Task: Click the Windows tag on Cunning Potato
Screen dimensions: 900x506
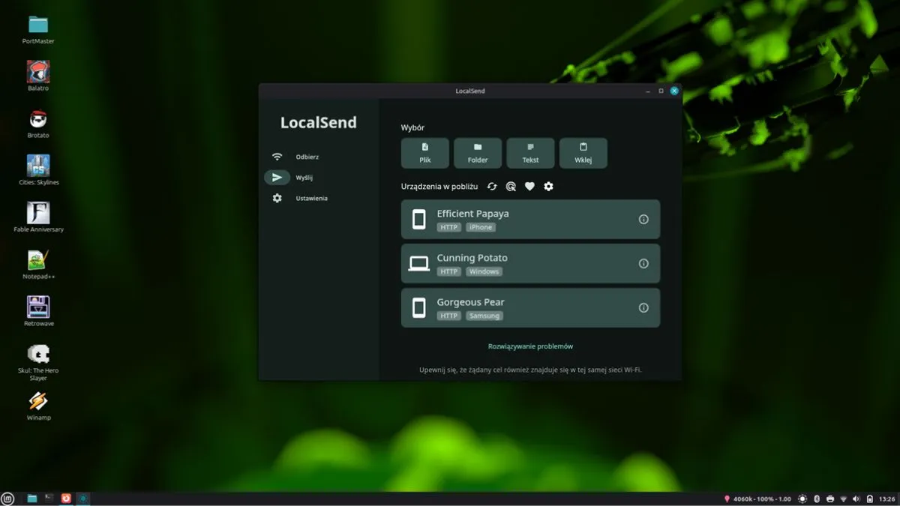Action: click(484, 271)
